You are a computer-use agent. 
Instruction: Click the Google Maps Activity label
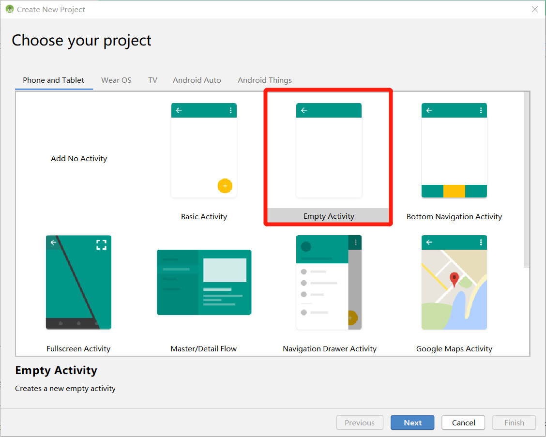454,348
